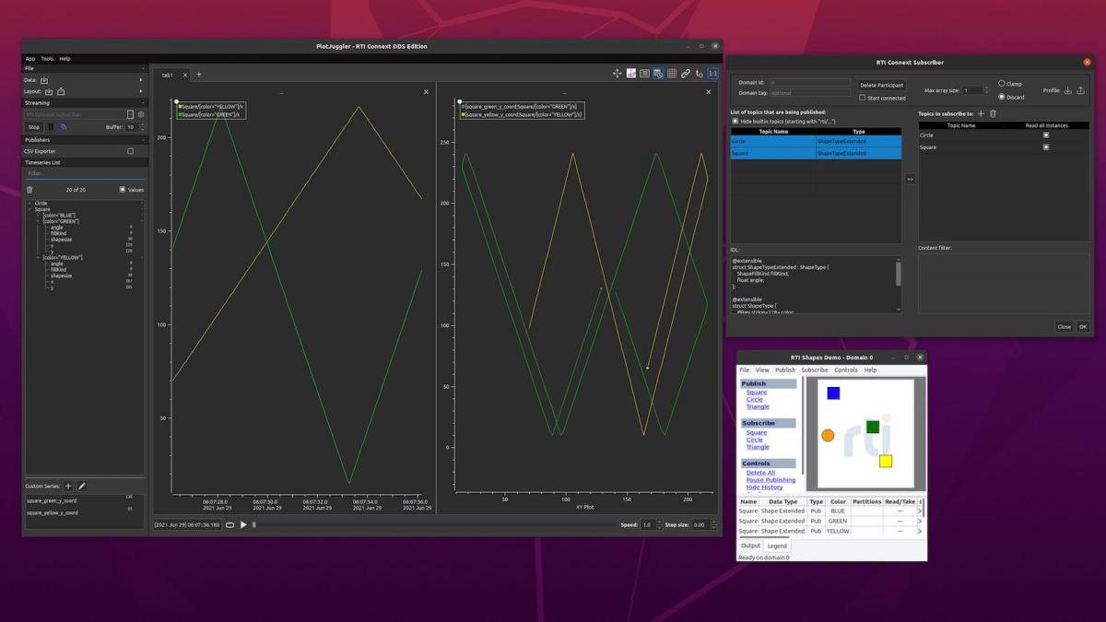Delete all timeseries using the trash icon
1106x622 pixels.
click(x=29, y=189)
